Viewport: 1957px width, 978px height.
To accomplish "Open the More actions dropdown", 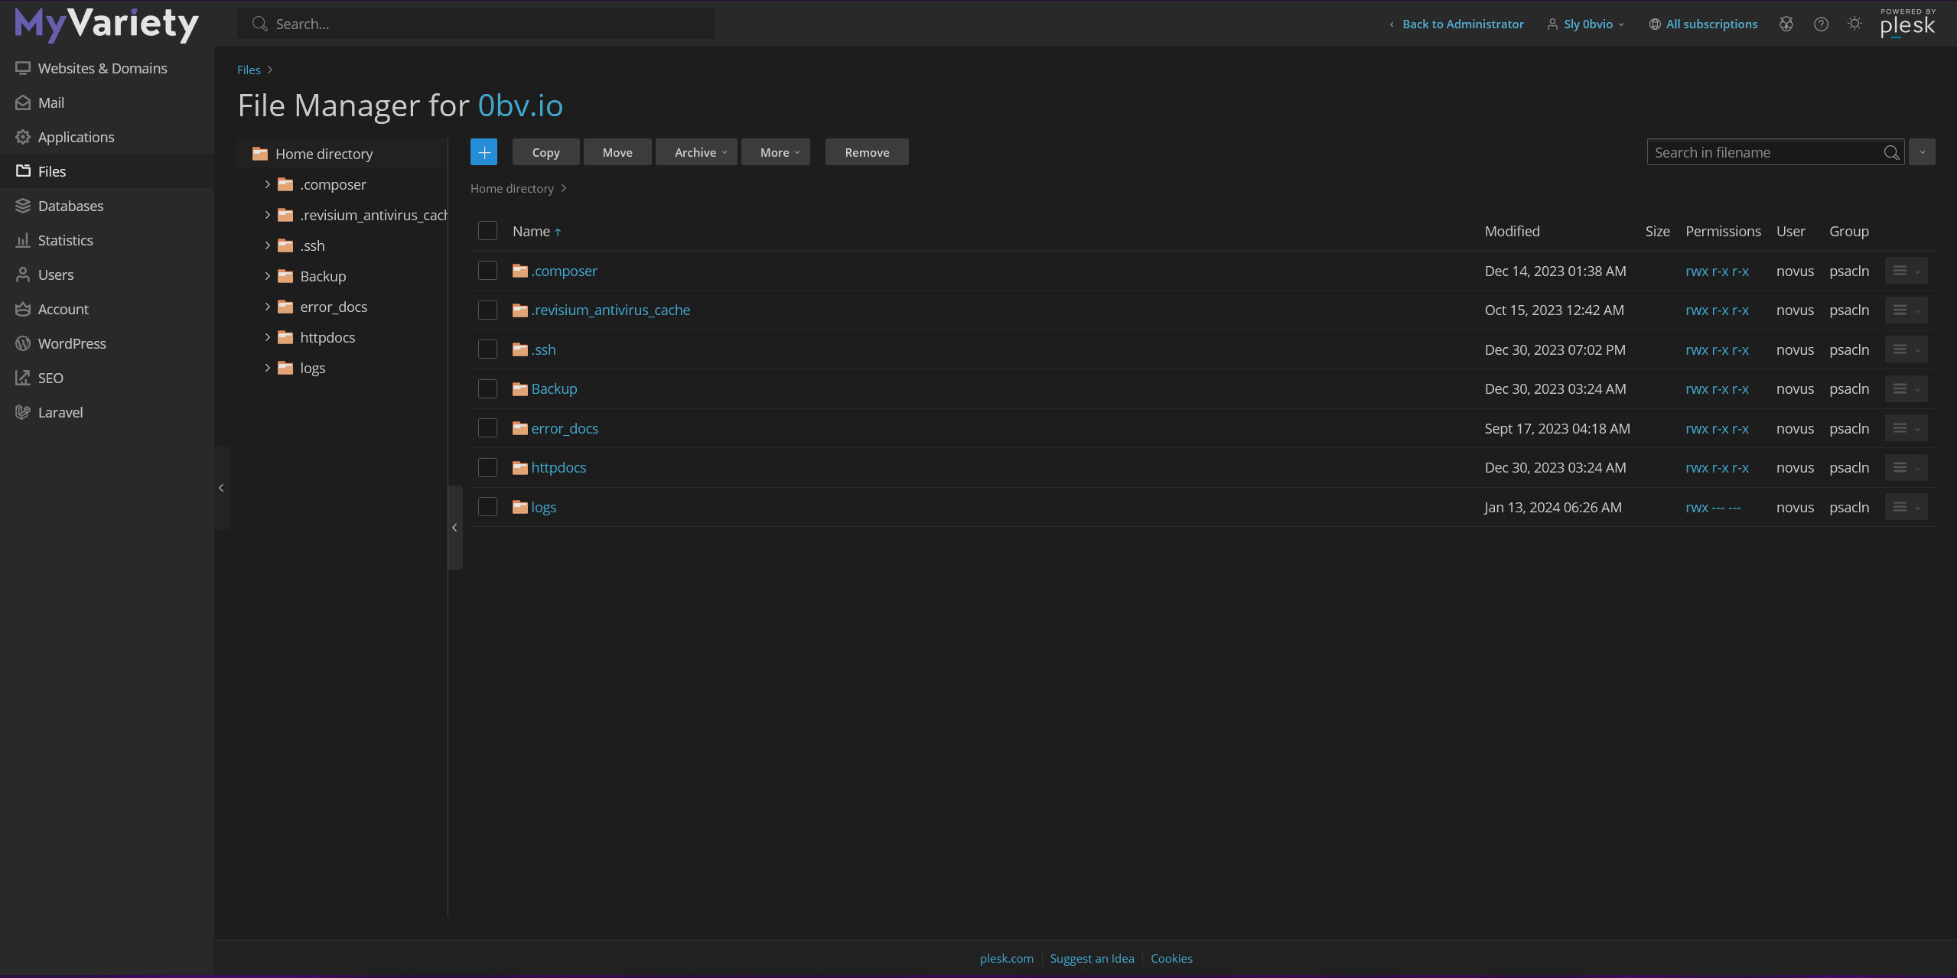I will [x=779, y=152].
